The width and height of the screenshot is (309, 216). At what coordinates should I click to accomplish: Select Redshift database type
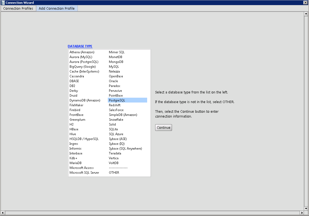pyautogui.click(x=115, y=105)
